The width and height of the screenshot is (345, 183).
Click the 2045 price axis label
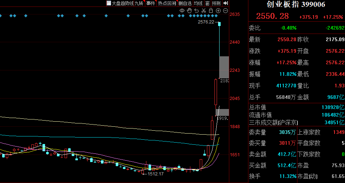pos(235,99)
